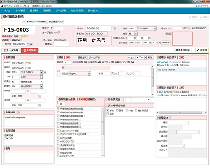The width and height of the screenshot is (210, 168).
Task: Click the icon next to 臨床診断 header
Action: 18,112
